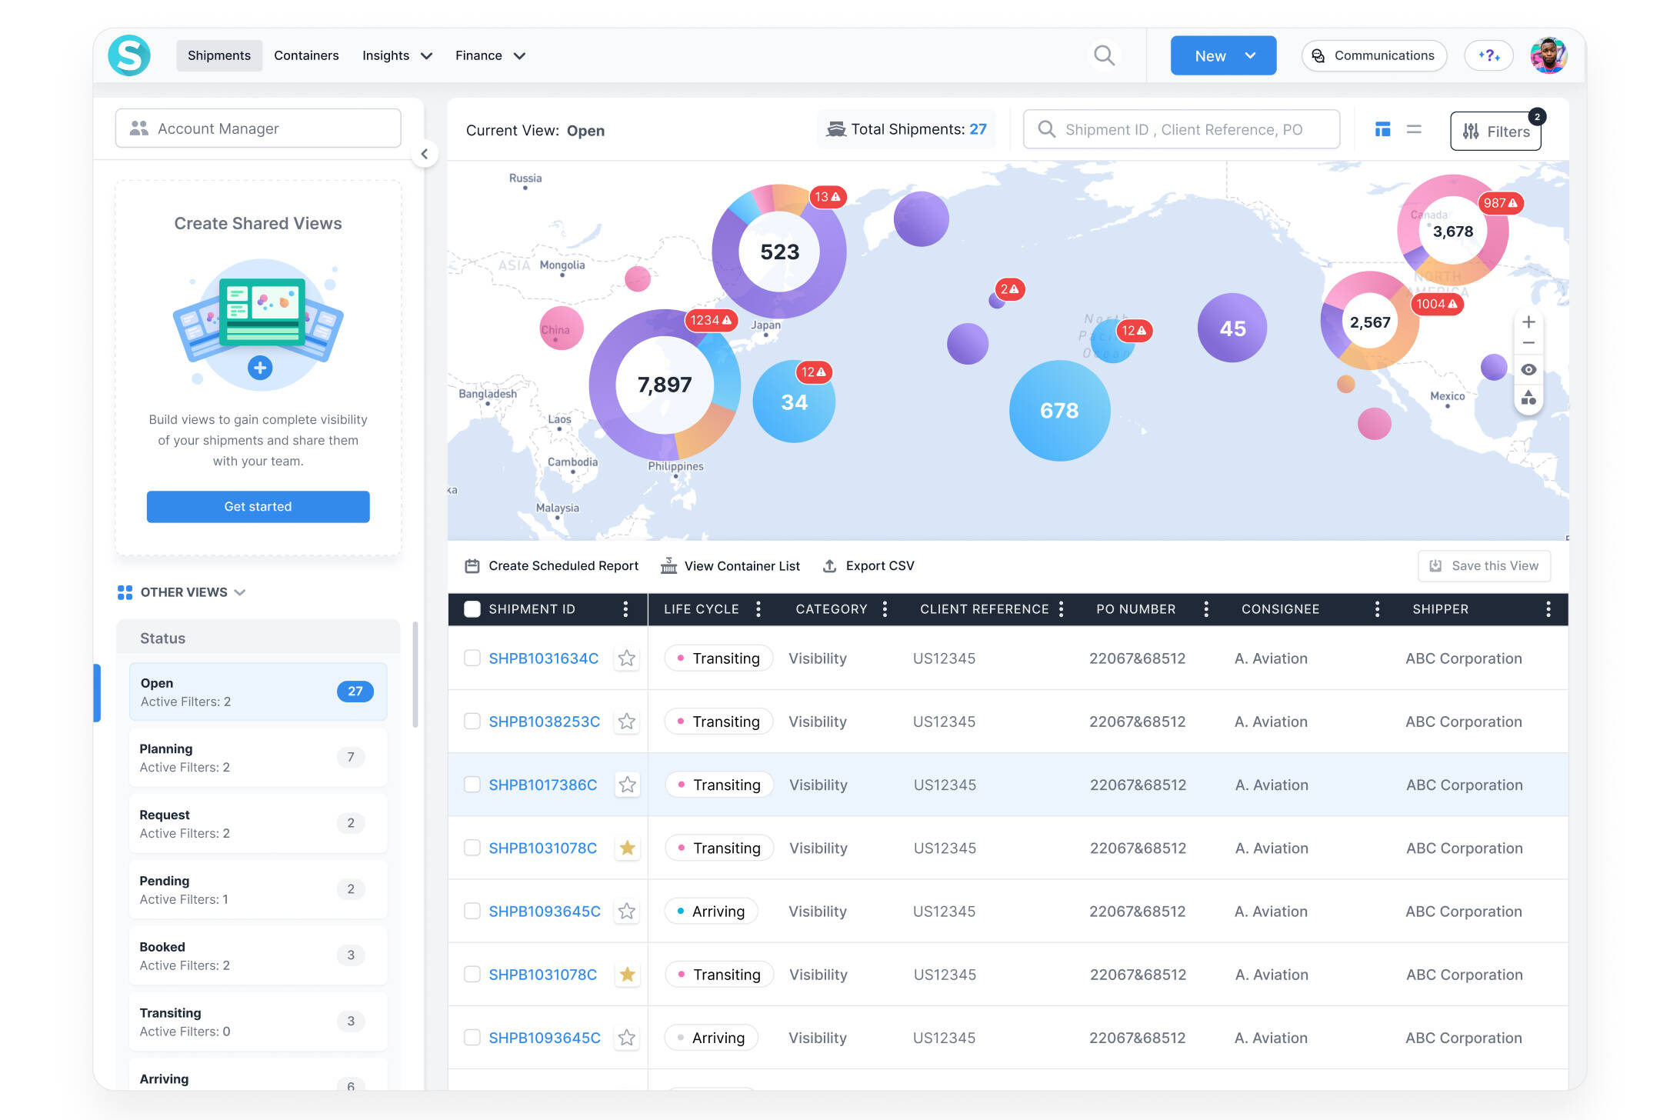The width and height of the screenshot is (1680, 1120).
Task: Open the New button dropdown
Action: coord(1223,55)
